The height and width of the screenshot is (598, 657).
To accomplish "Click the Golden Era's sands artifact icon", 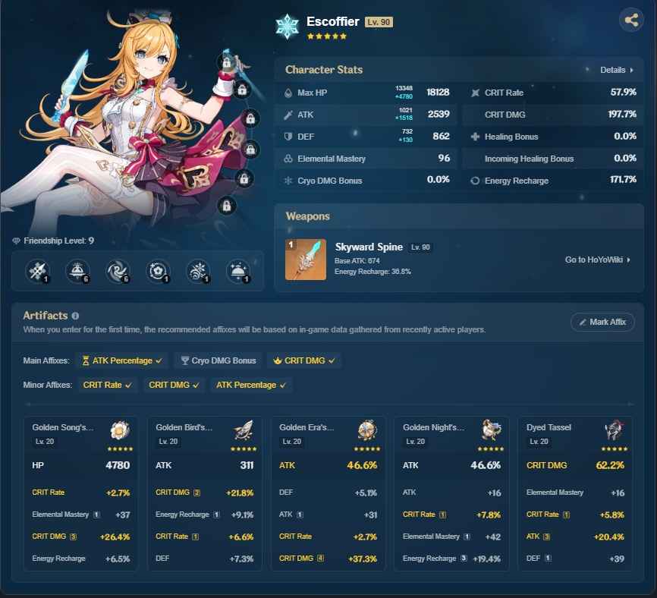I will [x=367, y=430].
